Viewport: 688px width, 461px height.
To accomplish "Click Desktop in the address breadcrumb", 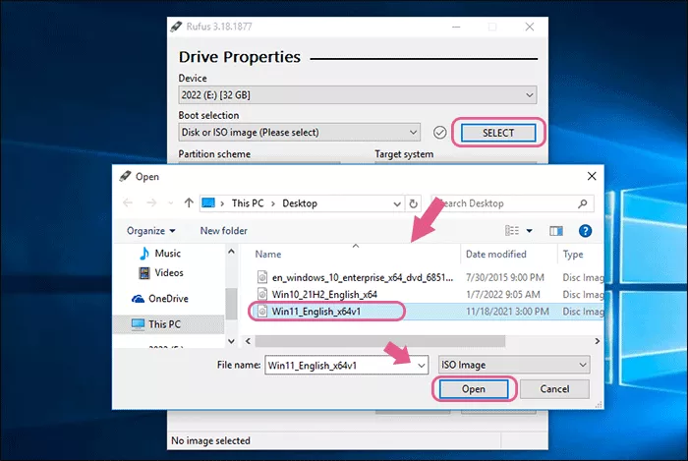I will point(300,203).
